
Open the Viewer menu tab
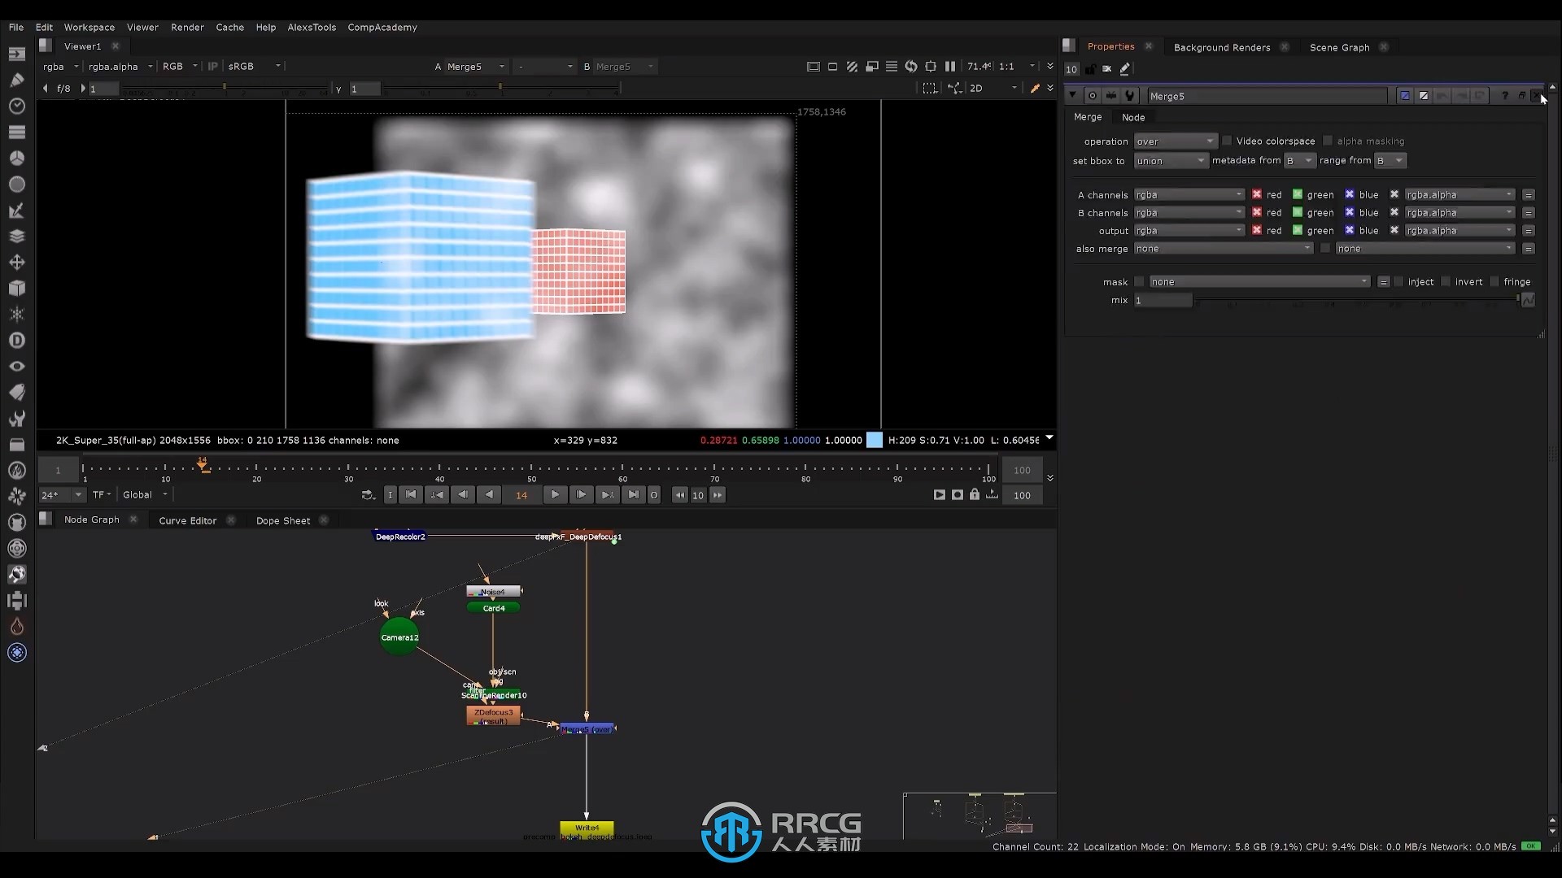click(x=142, y=27)
